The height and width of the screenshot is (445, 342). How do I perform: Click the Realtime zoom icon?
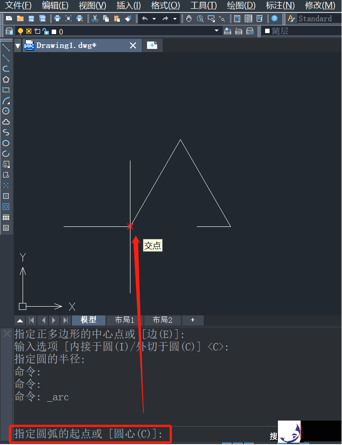pos(200,19)
